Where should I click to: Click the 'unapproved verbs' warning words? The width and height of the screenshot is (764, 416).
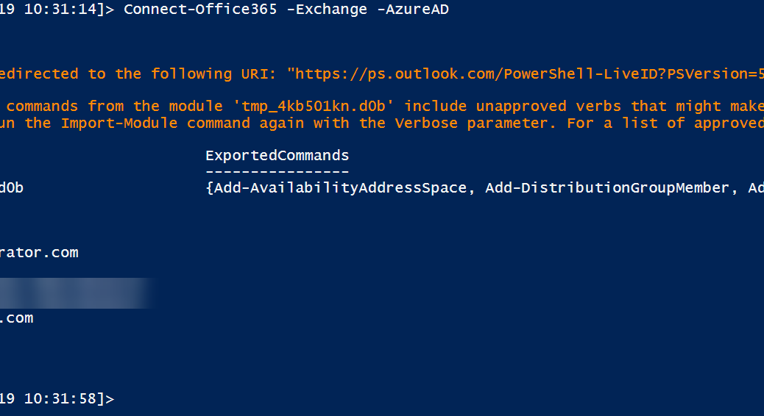point(548,106)
